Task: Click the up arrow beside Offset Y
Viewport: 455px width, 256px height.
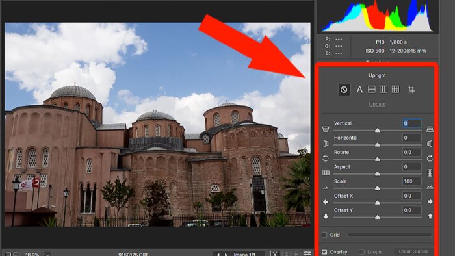Action: [430, 216]
